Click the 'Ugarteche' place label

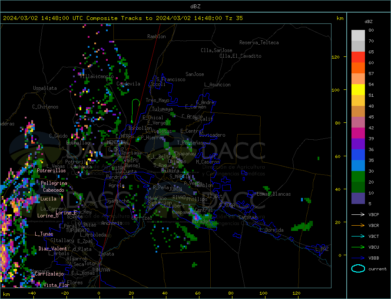coord(117,201)
